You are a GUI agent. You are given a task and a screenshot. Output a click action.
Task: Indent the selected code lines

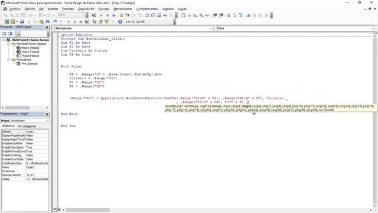215,15
